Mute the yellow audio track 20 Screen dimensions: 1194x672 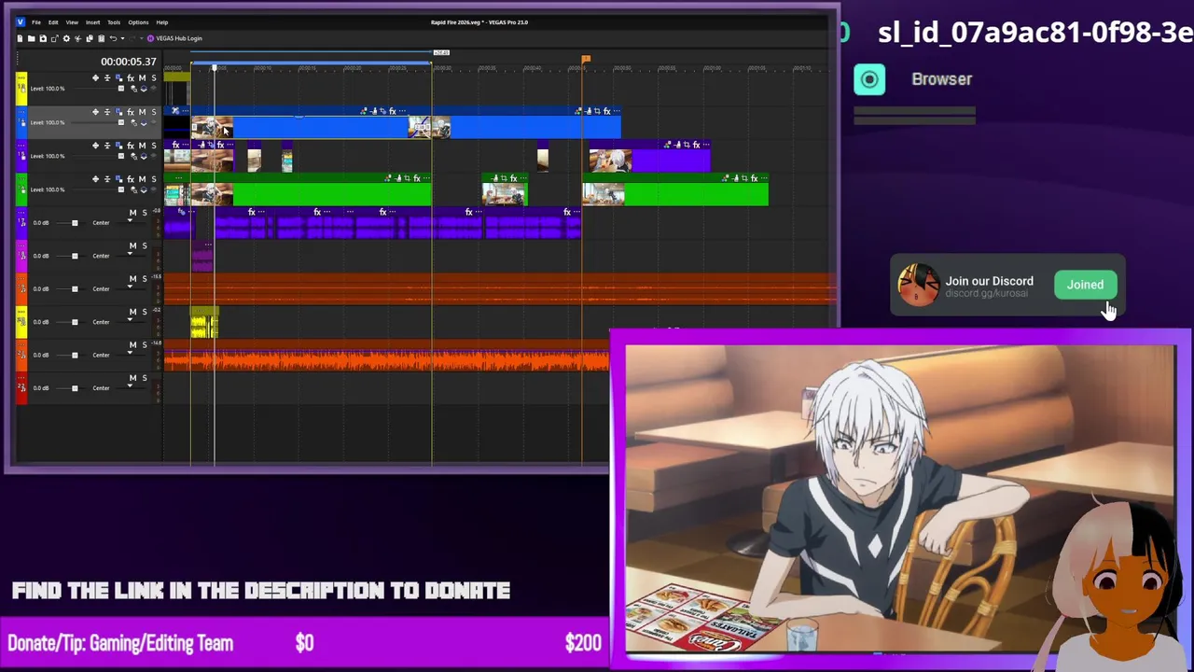coord(132,312)
